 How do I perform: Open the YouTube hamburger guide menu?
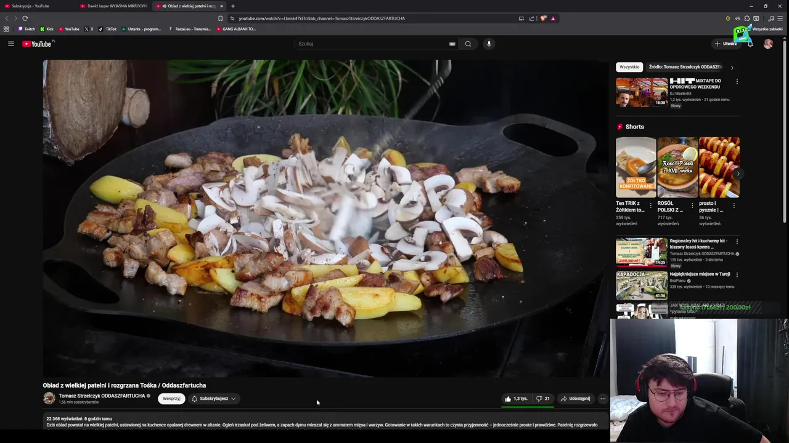pyautogui.click(x=10, y=44)
